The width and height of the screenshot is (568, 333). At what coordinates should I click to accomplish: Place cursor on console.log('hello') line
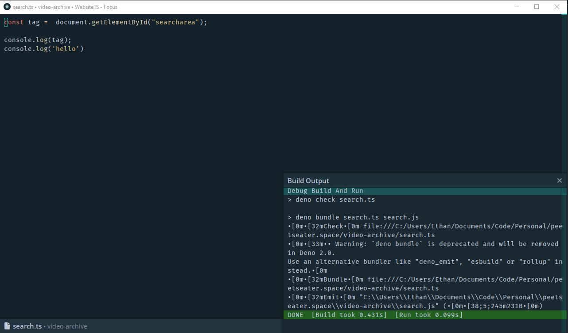(x=44, y=49)
